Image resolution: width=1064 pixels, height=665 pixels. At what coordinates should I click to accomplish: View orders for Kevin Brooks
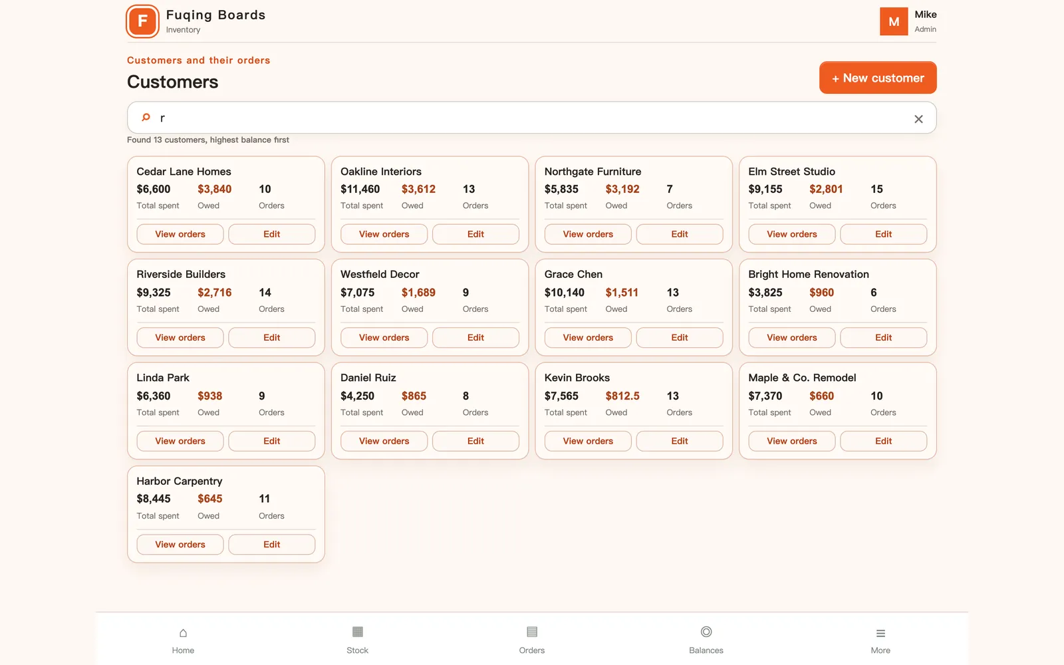pos(588,441)
